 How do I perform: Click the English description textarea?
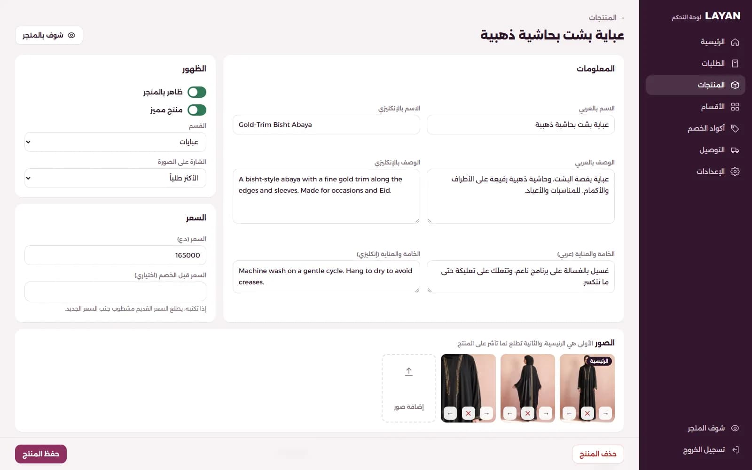coord(326,196)
